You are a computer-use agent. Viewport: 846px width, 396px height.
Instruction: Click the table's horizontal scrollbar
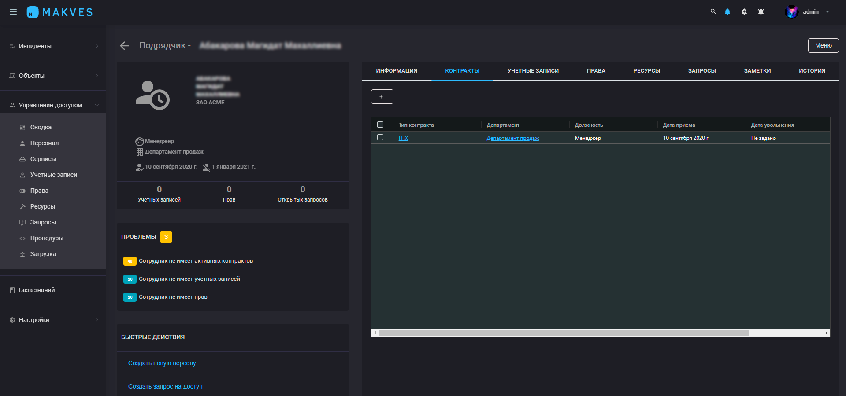click(563, 333)
